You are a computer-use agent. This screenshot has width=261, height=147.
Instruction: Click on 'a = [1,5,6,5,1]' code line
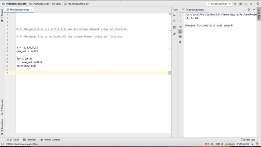pyautogui.click(x=27, y=48)
